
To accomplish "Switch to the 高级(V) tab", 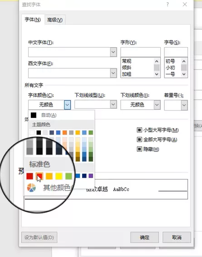I will pos(55,20).
